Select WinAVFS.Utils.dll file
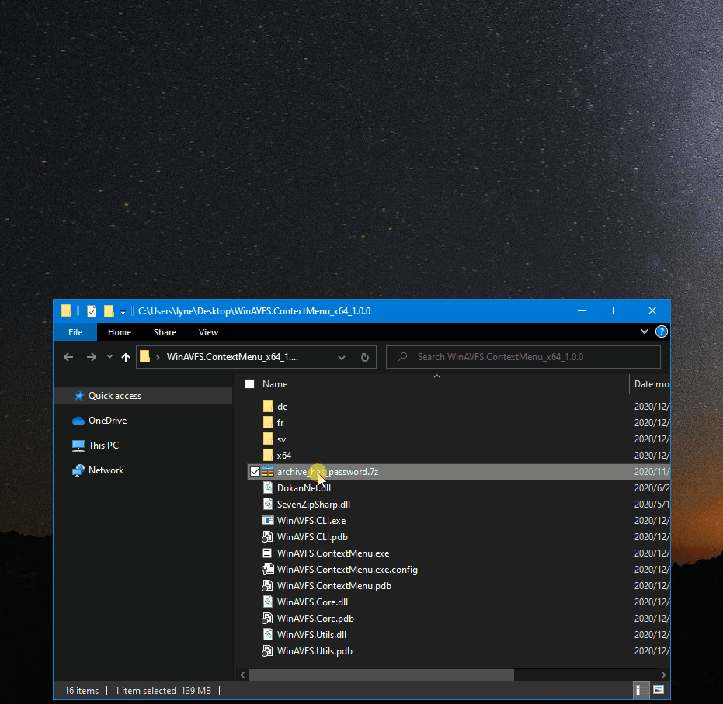 pos(311,635)
